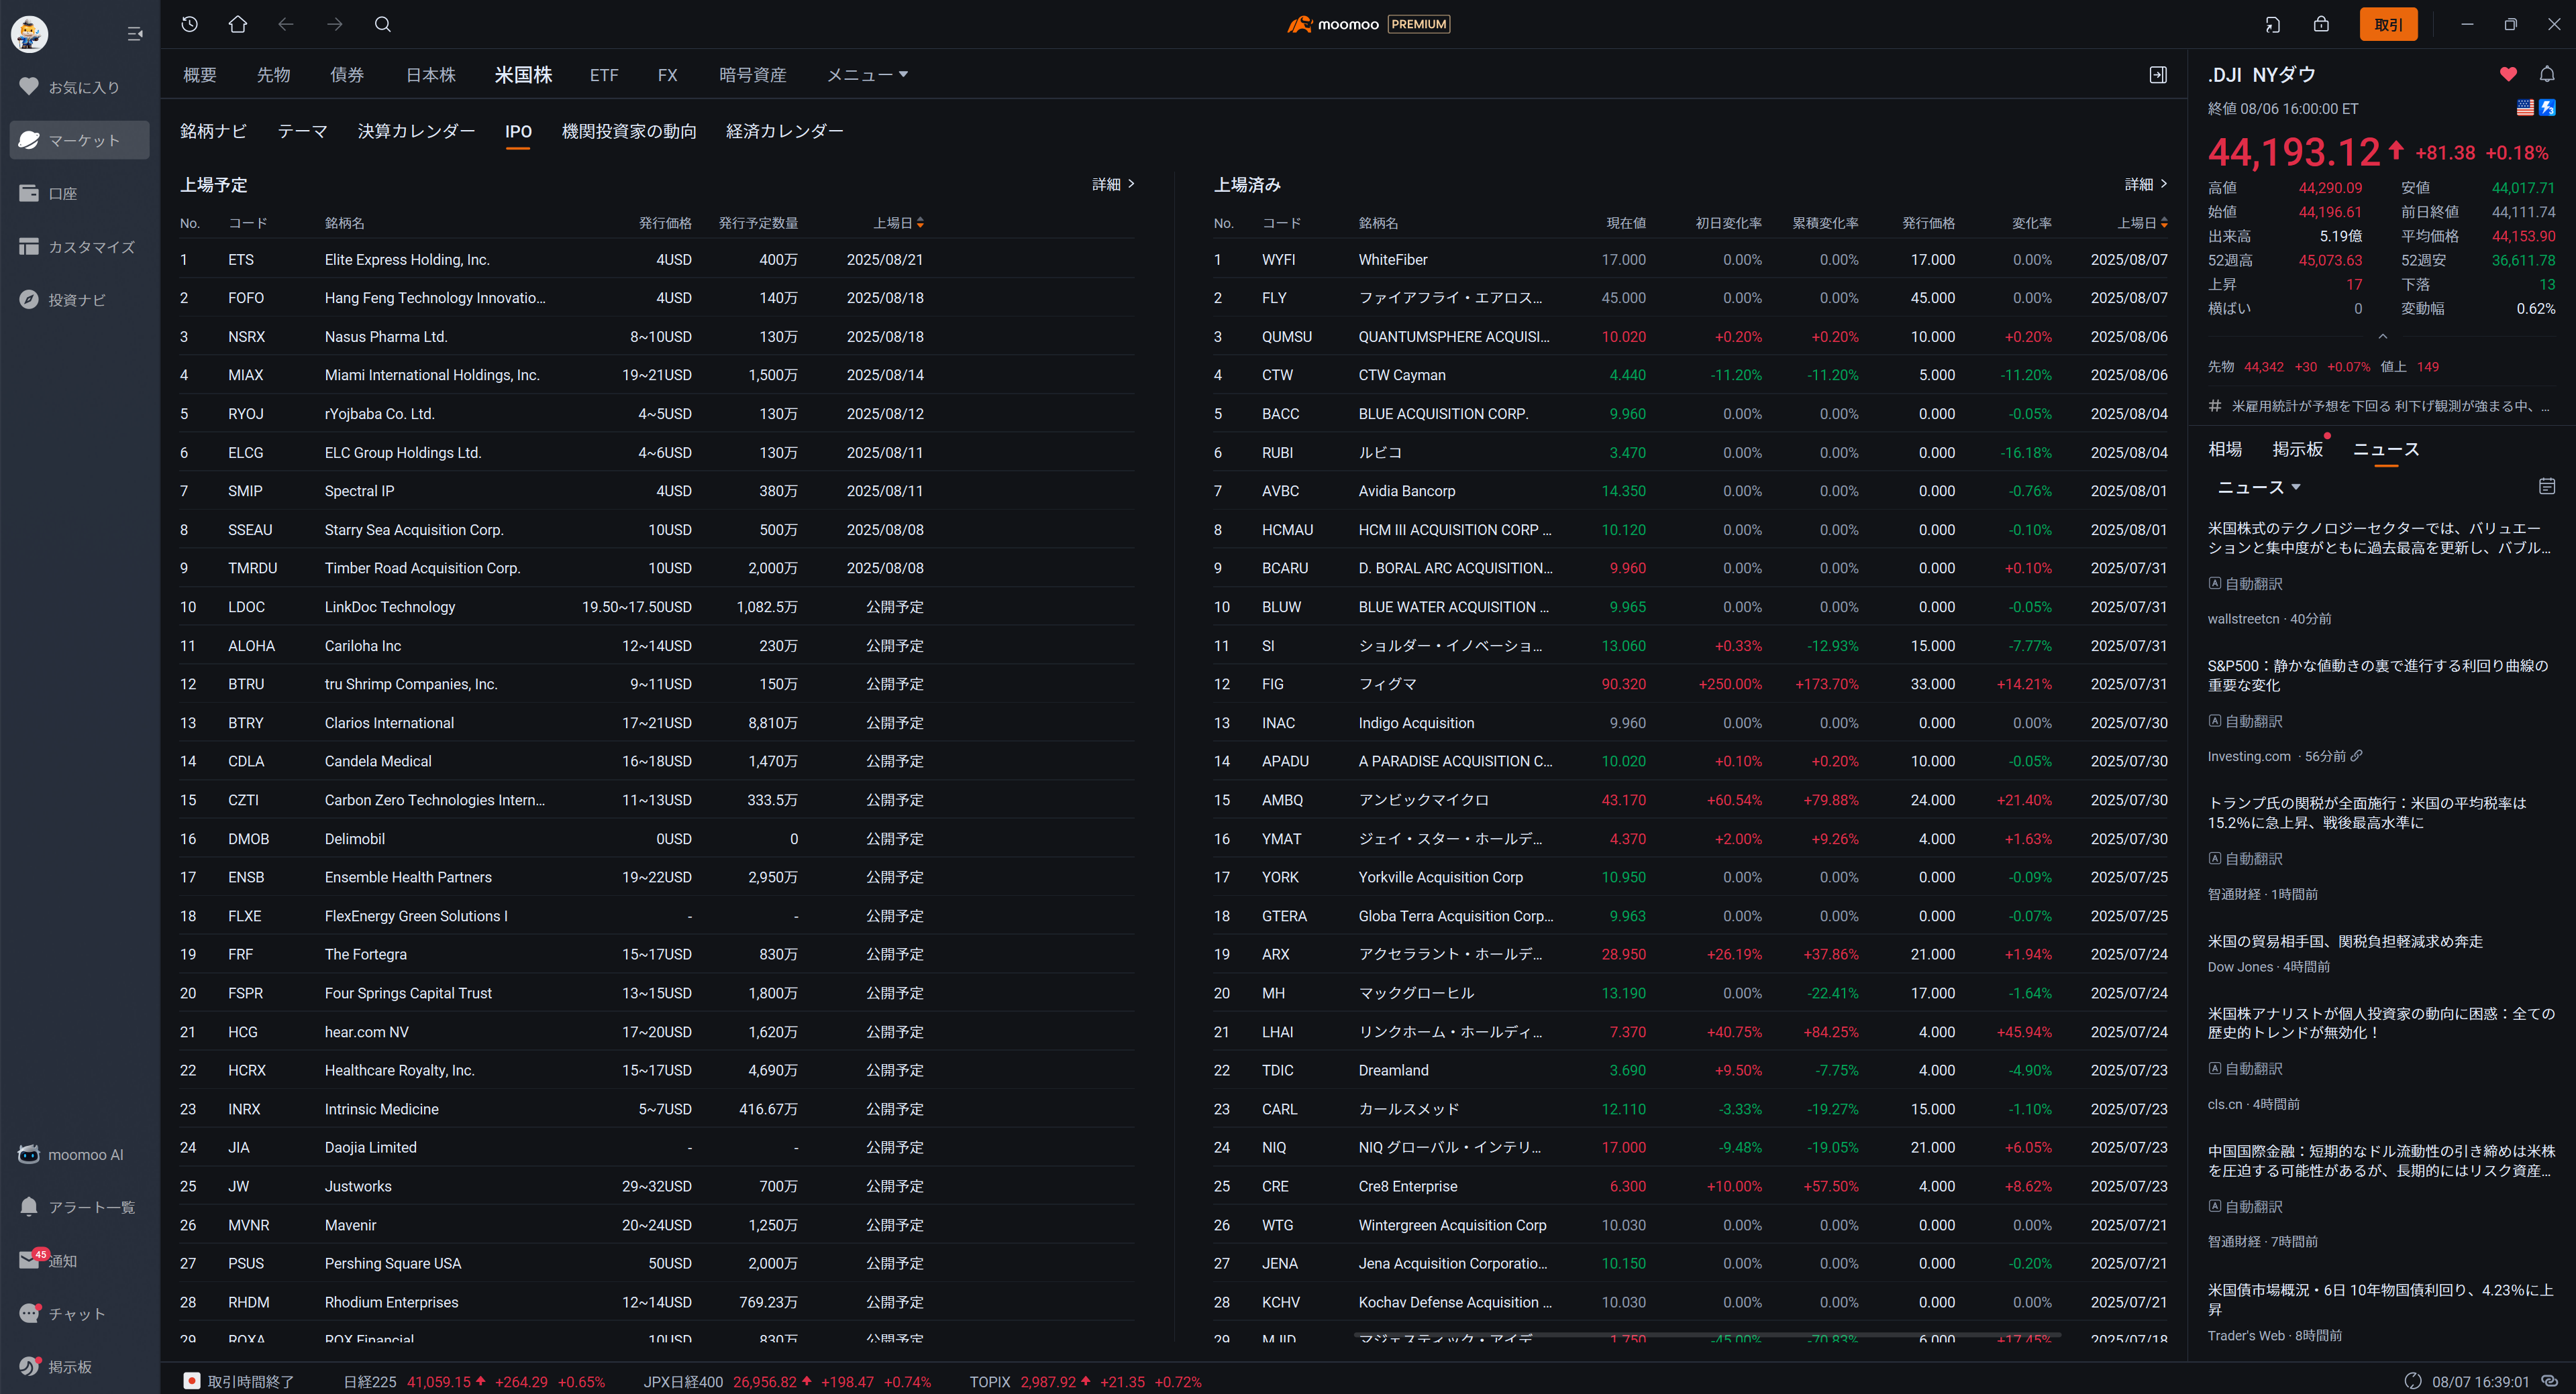Open the 暗号資産 tab
This screenshot has height=1394, width=2576.
[753, 75]
